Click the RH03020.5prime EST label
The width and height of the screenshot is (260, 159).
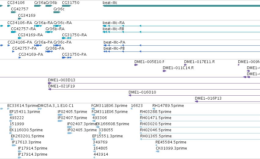coord(156,124)
